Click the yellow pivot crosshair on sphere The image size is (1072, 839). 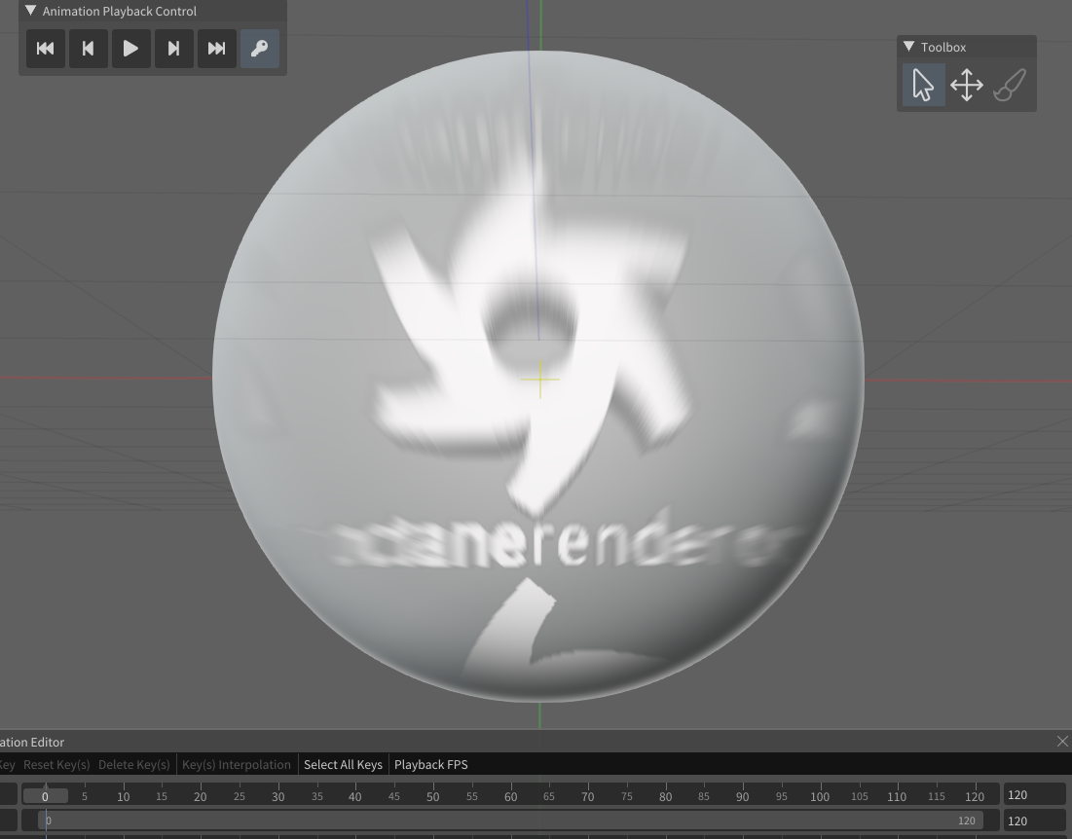(x=540, y=380)
